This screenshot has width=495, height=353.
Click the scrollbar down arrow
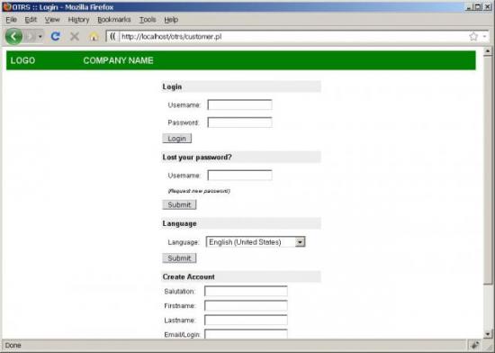[488, 334]
